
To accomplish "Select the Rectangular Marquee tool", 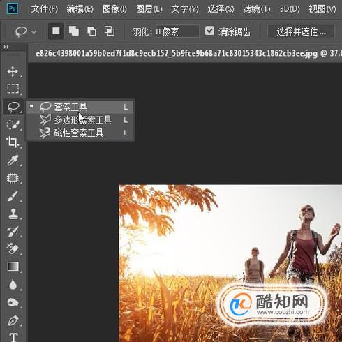I will click(13, 89).
